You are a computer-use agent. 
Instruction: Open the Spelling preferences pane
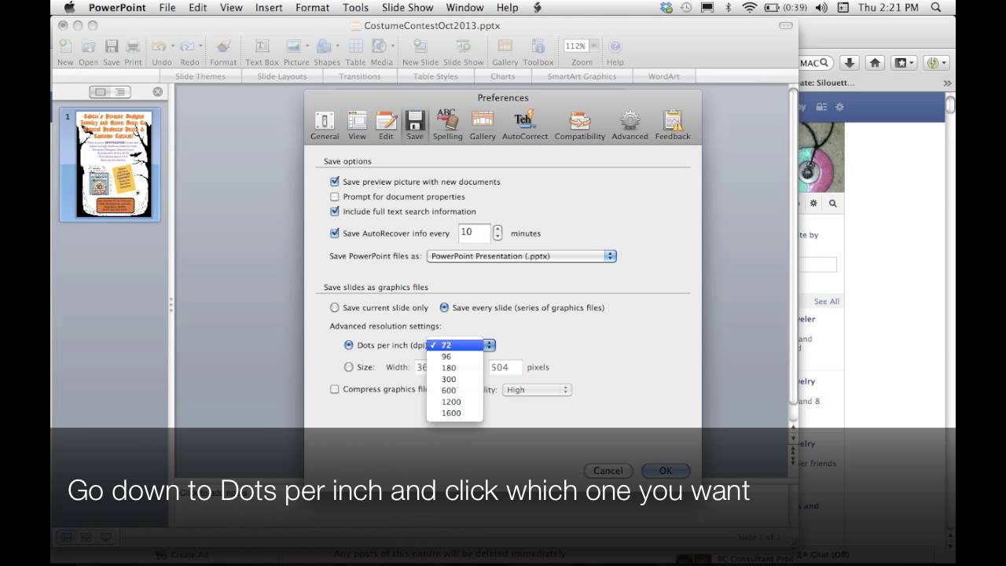click(447, 125)
